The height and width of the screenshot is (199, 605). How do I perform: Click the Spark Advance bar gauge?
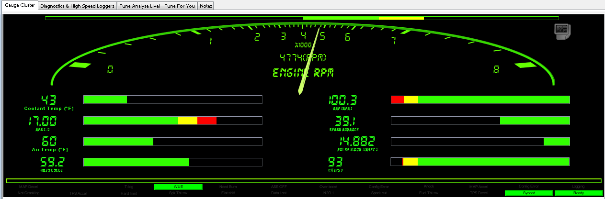point(480,121)
